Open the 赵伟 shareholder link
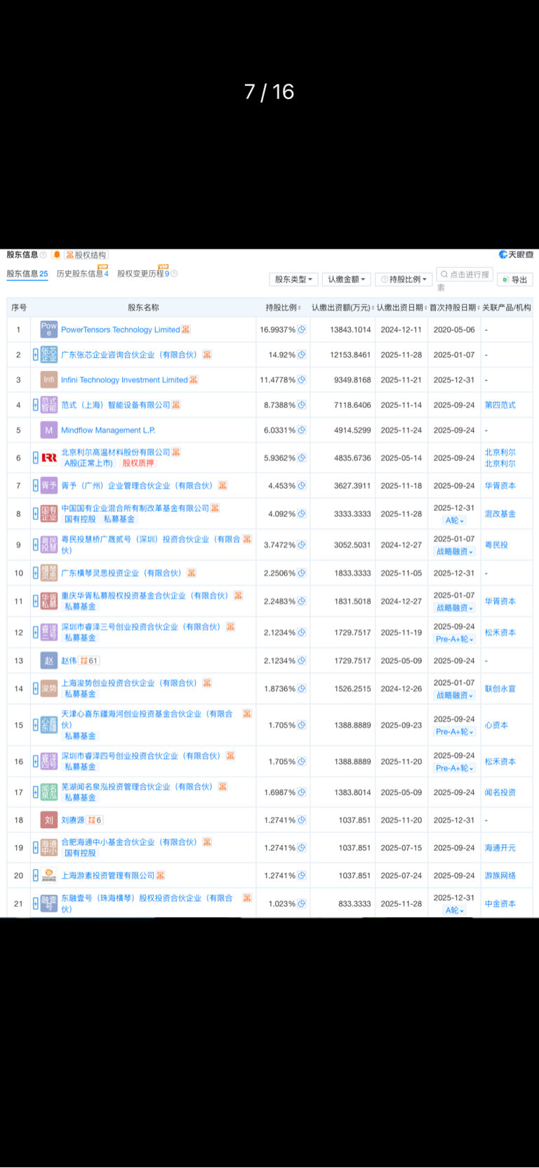Viewport: 539px width, 1168px height. [69, 661]
